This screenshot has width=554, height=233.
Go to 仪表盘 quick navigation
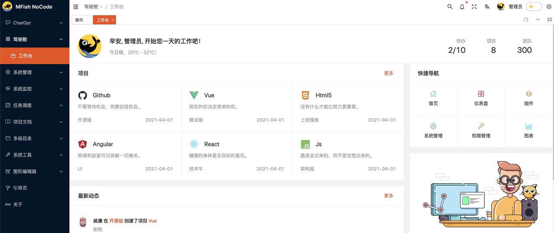(481, 99)
